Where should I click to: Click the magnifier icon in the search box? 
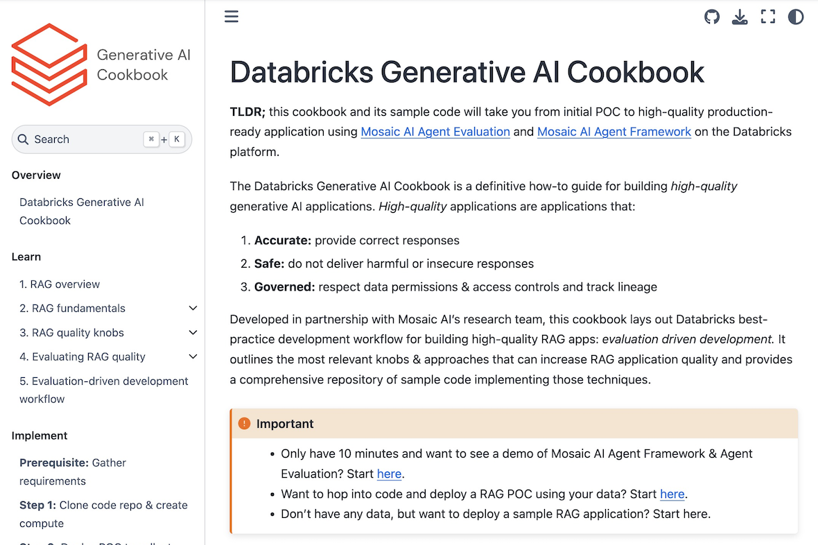point(24,139)
